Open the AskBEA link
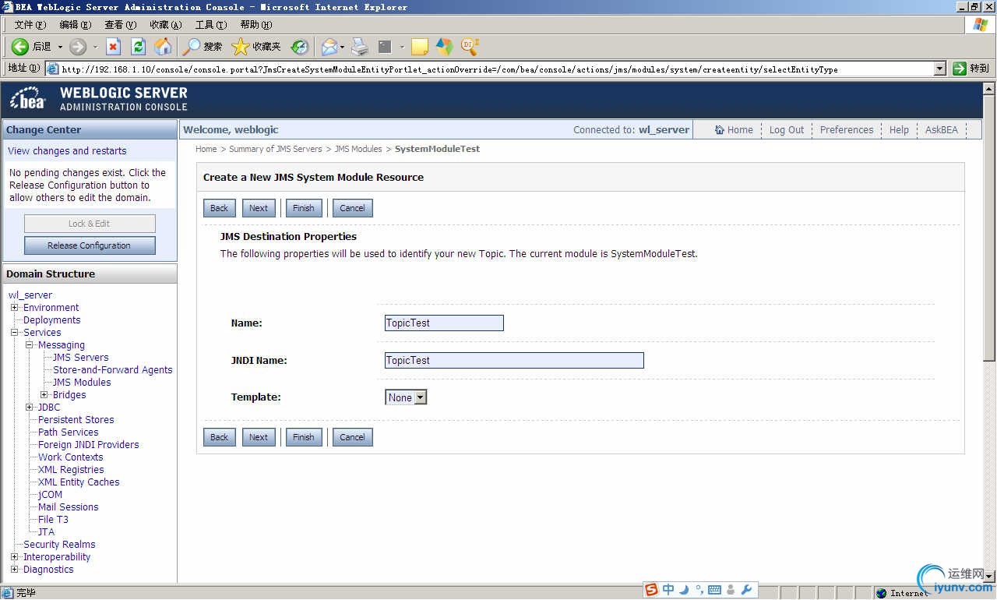997x600 pixels. click(942, 130)
